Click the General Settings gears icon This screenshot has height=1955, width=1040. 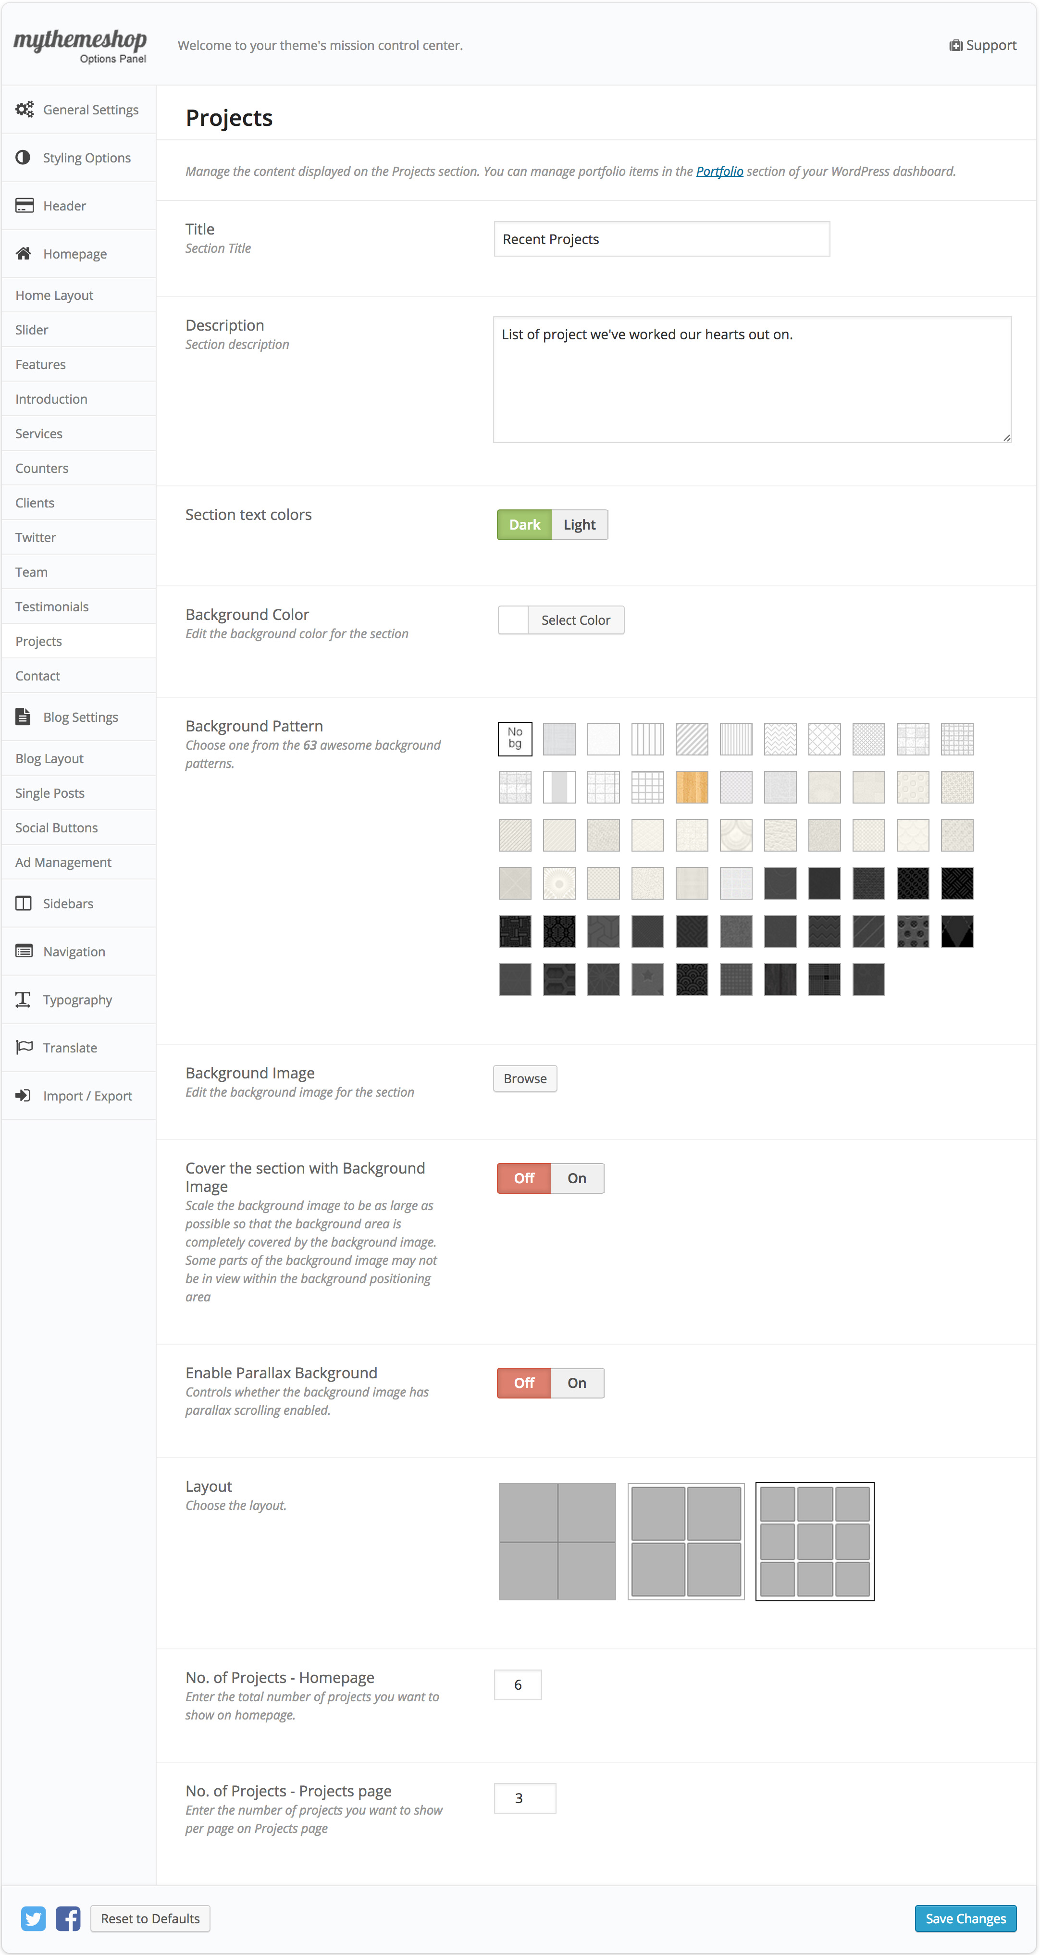coord(25,109)
